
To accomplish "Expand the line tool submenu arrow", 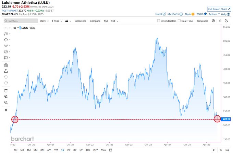I will [9, 28].
